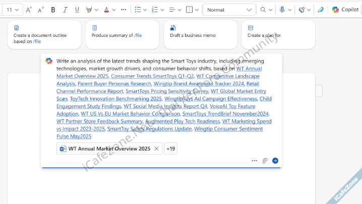Show the +19 additional attached files

point(170,149)
